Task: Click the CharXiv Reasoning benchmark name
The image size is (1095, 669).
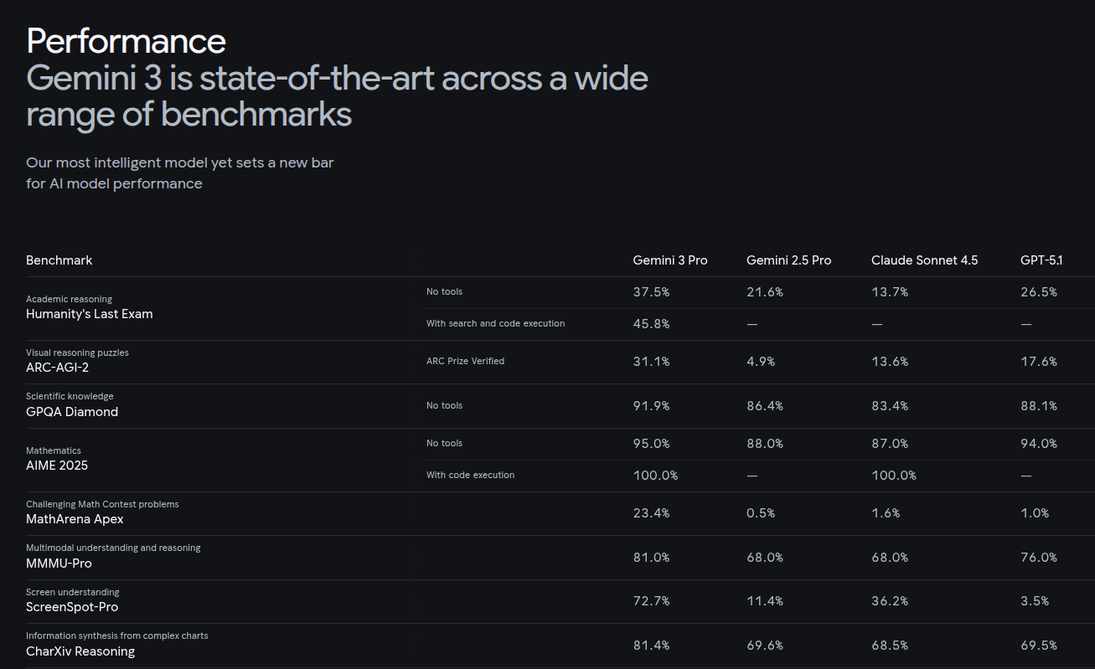Action: [x=80, y=651]
